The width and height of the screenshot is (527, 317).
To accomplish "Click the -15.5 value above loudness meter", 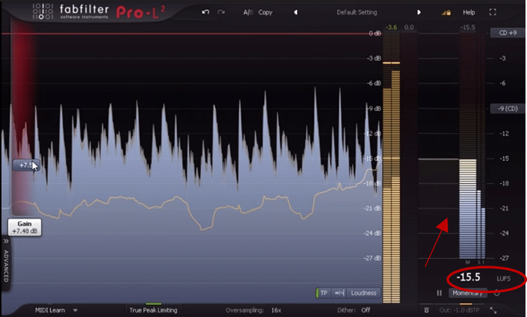I will 468,27.
